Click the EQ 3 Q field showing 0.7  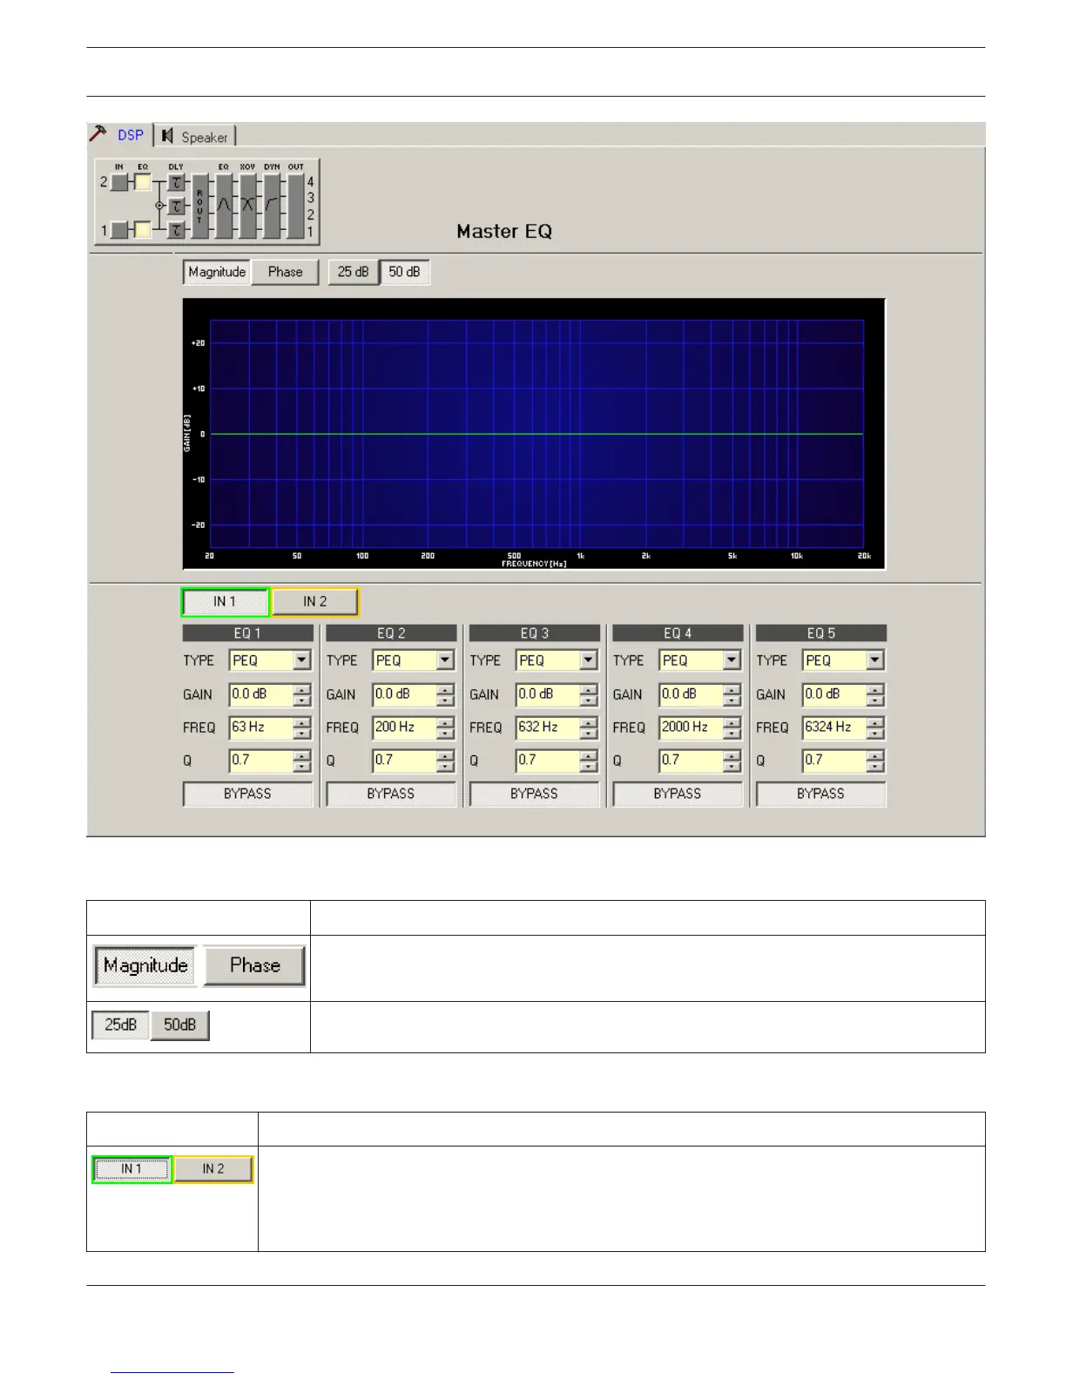[548, 761]
